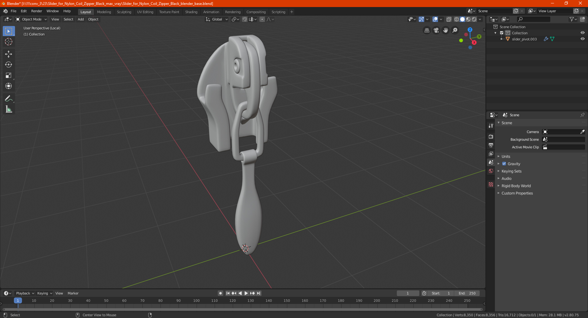The image size is (588, 318).
Task: Toggle viewport gizmos visibility
Action: [x=421, y=19]
